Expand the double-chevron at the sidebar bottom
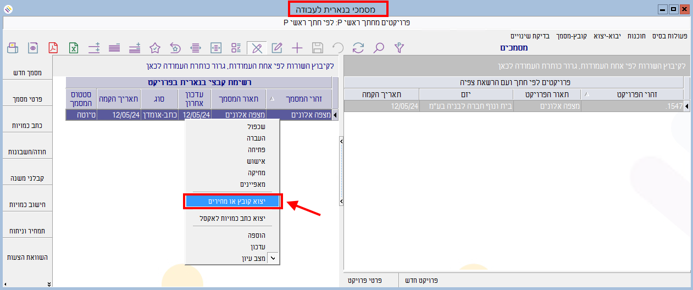 tap(49, 284)
